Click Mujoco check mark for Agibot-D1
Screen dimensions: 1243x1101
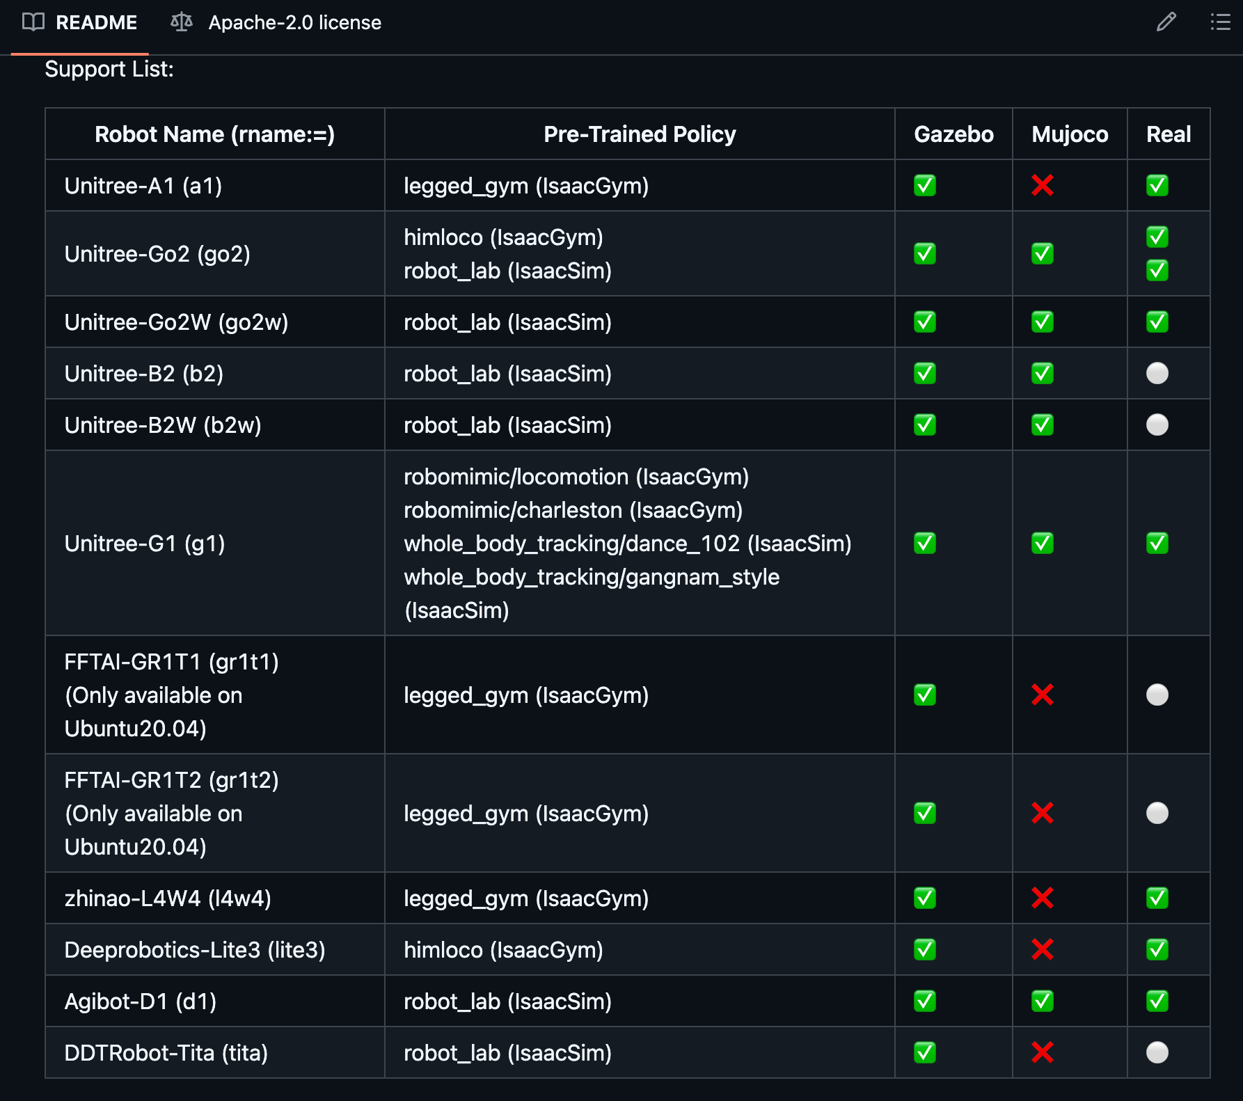1043,1001
